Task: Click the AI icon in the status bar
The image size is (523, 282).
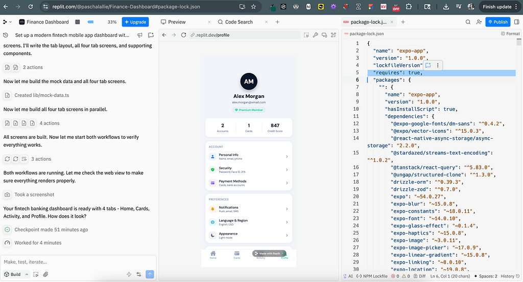Action: pyautogui.click(x=348, y=276)
